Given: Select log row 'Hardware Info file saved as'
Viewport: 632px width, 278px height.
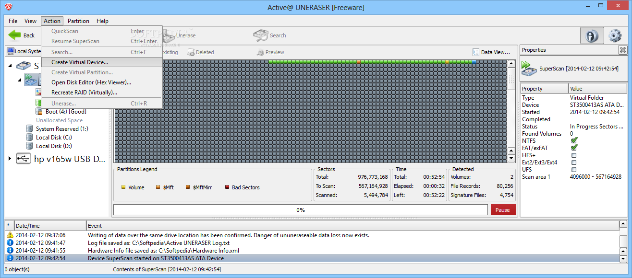Looking at the screenshot, I should 312,250.
